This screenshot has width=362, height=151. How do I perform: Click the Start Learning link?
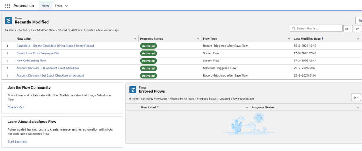17,141
